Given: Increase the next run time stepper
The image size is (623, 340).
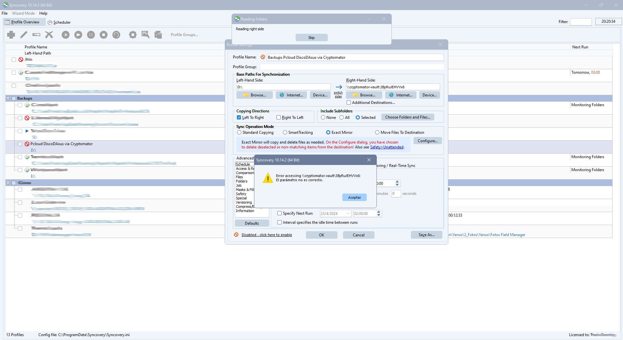Looking at the screenshot, I should pyautogui.click(x=379, y=212).
